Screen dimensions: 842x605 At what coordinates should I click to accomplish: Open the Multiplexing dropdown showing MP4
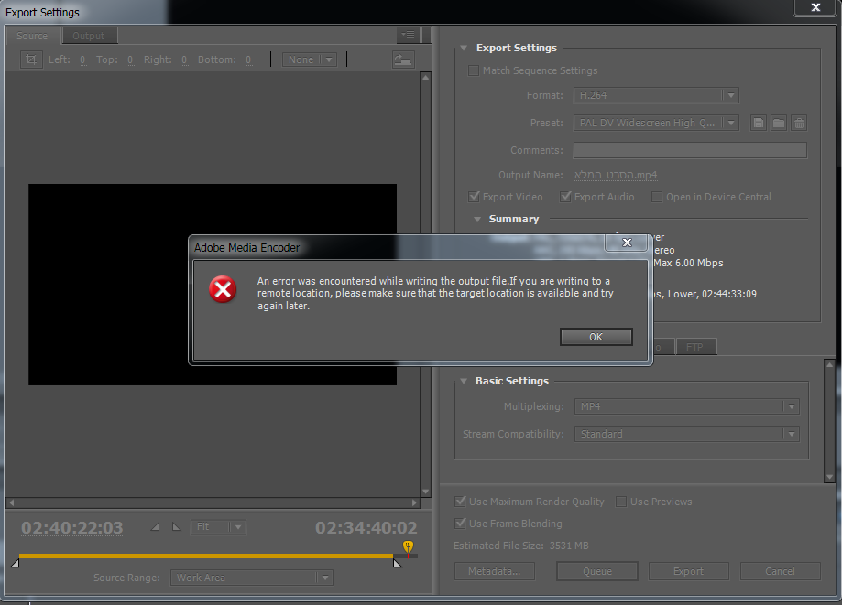coord(687,406)
